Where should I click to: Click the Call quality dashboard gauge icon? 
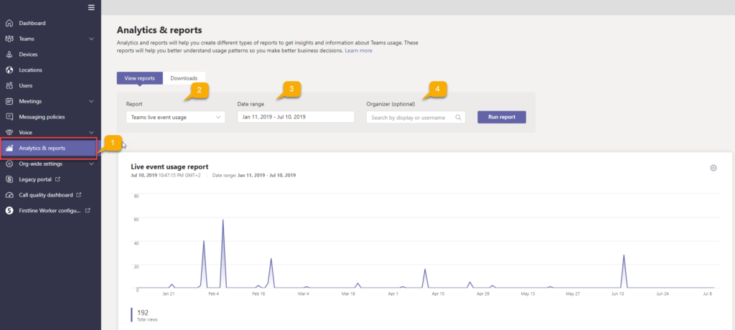tap(9, 195)
